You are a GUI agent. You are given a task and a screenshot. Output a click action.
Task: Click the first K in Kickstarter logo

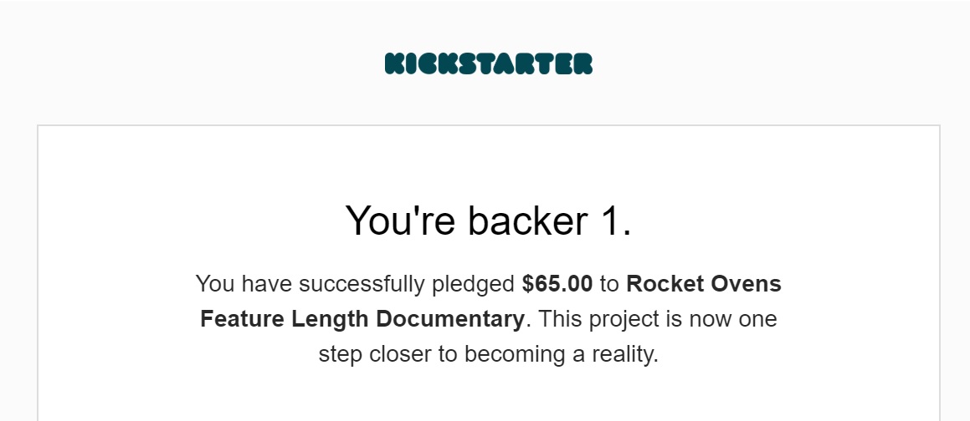pyautogui.click(x=394, y=63)
